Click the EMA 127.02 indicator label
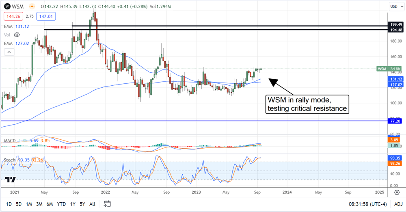The height and width of the screenshot is (212, 406). coord(17,43)
